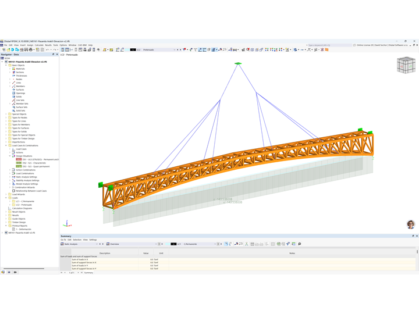Expand the Special Objects folder
This screenshot has height=314, width=419.
point(6,114)
